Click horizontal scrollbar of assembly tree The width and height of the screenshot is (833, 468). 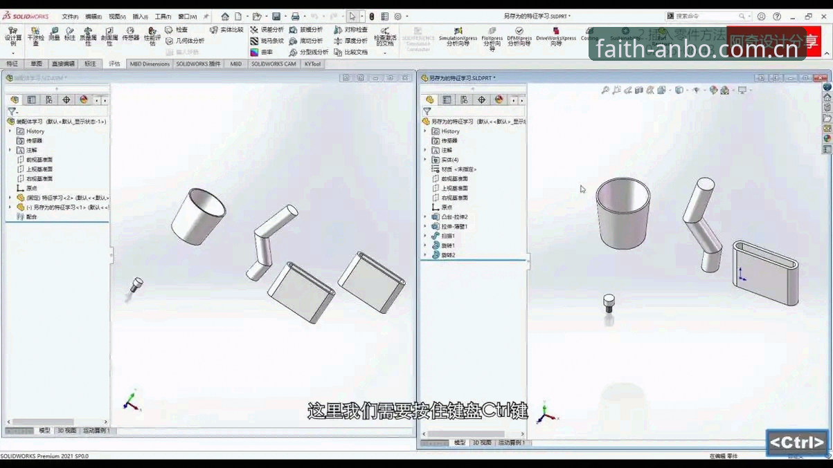pos(44,422)
